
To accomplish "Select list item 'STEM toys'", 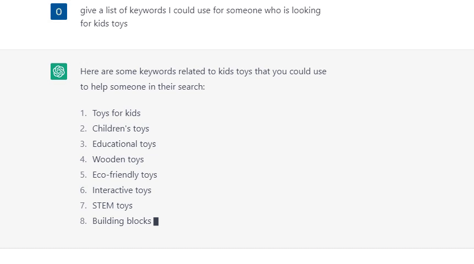I will (113, 206).
